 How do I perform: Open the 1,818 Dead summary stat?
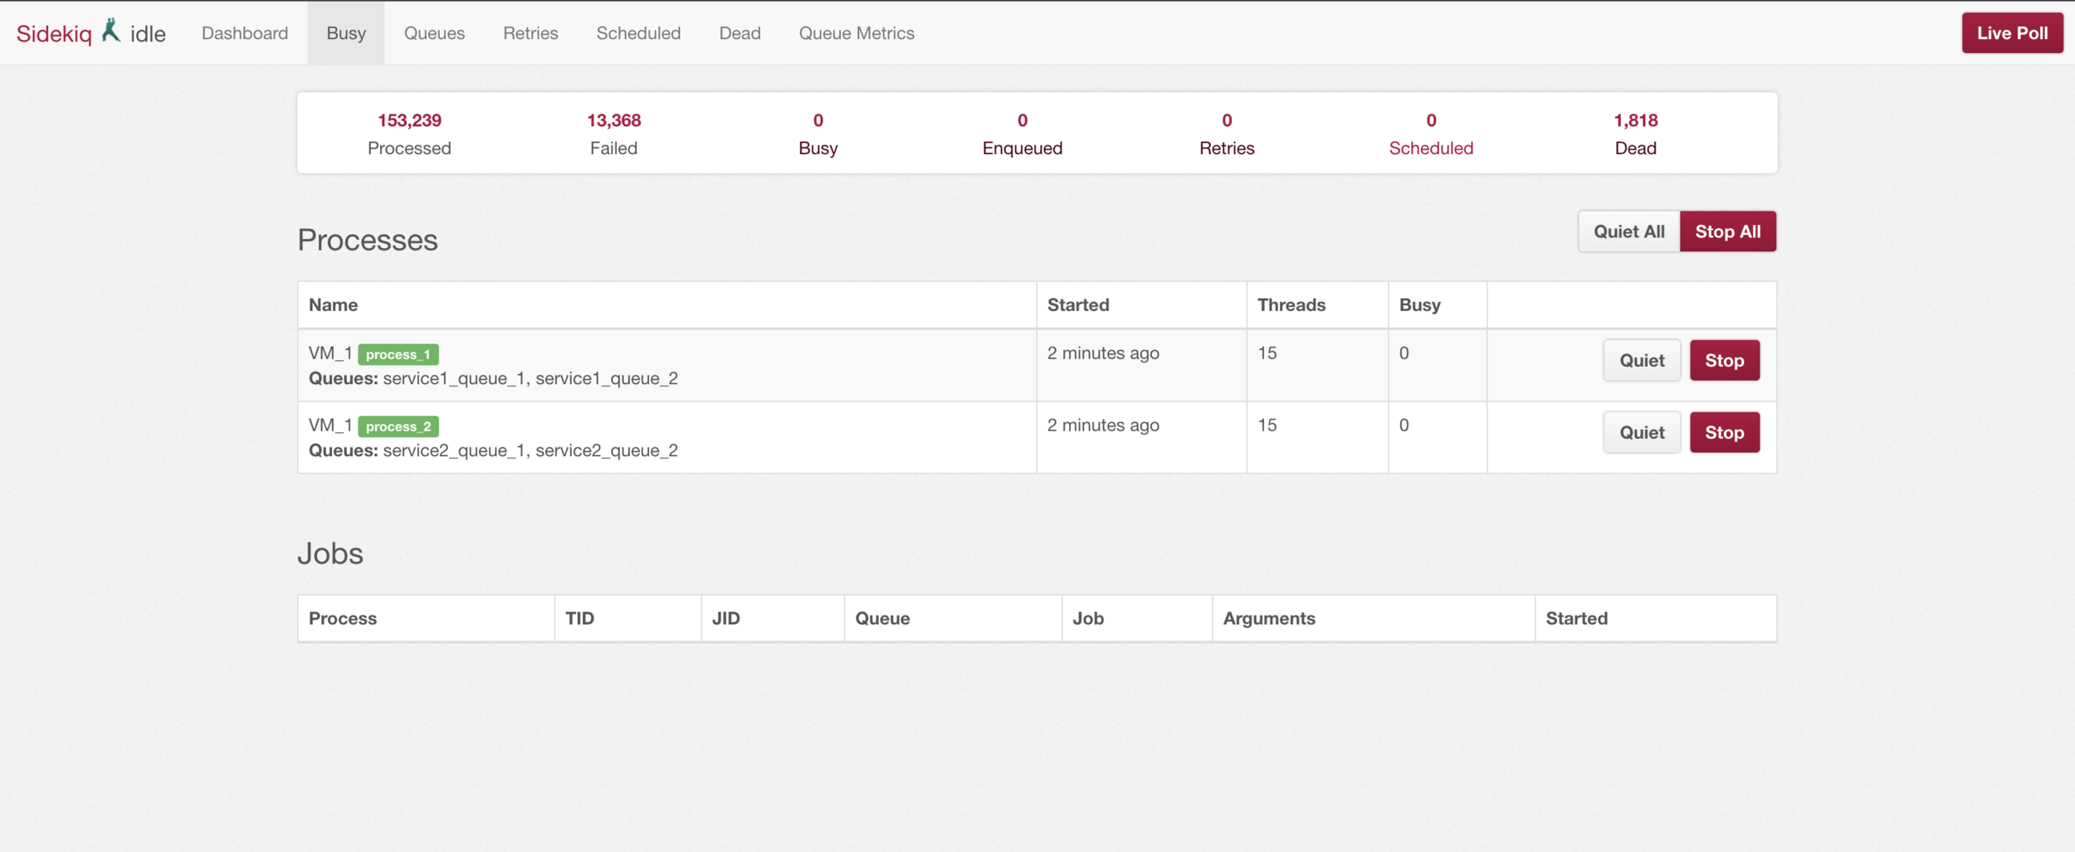[1636, 133]
